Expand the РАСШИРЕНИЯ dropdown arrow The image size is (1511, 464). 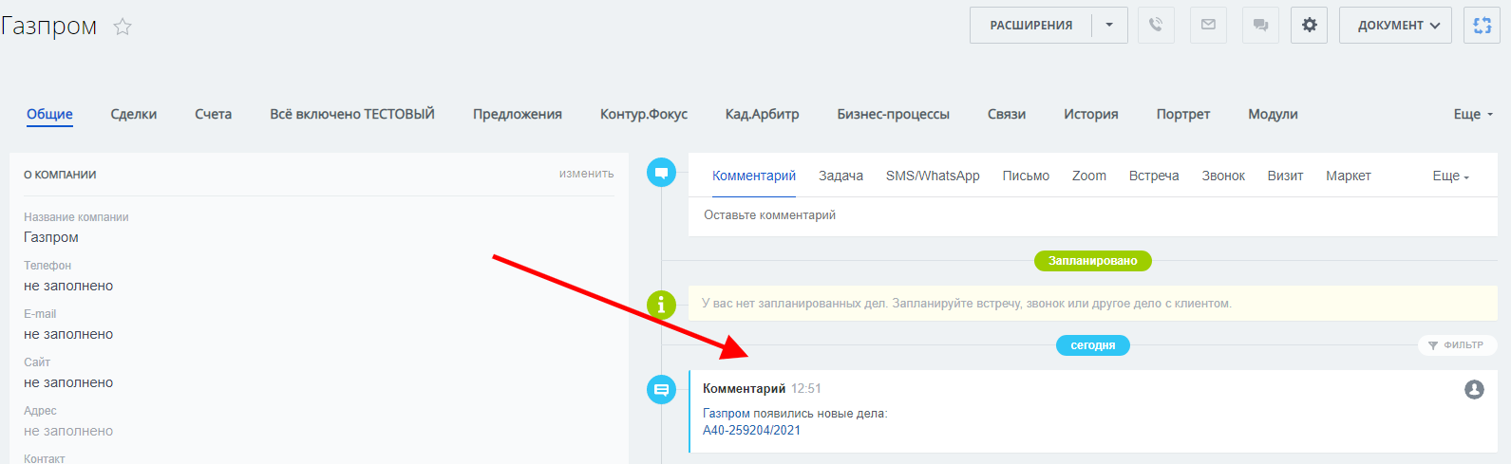1109,26
